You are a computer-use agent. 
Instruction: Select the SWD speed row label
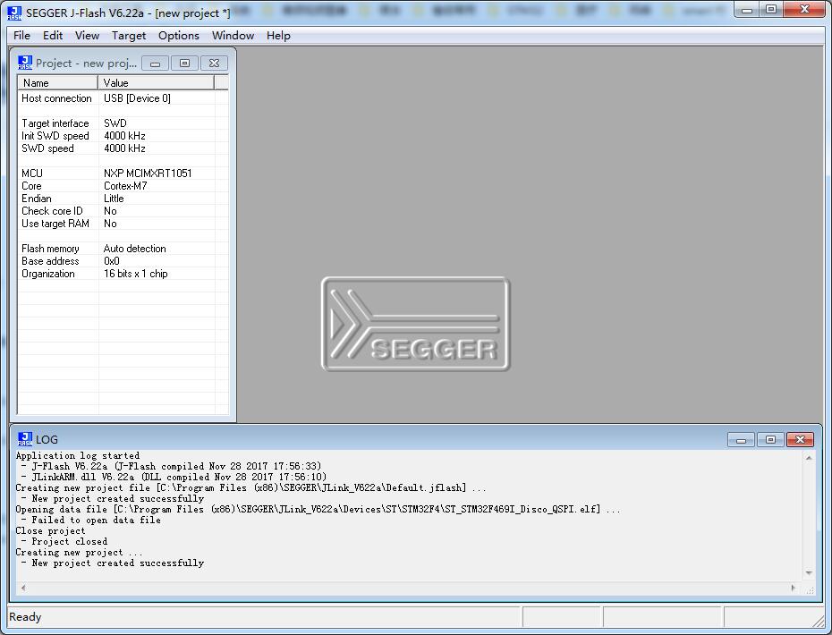click(x=47, y=148)
